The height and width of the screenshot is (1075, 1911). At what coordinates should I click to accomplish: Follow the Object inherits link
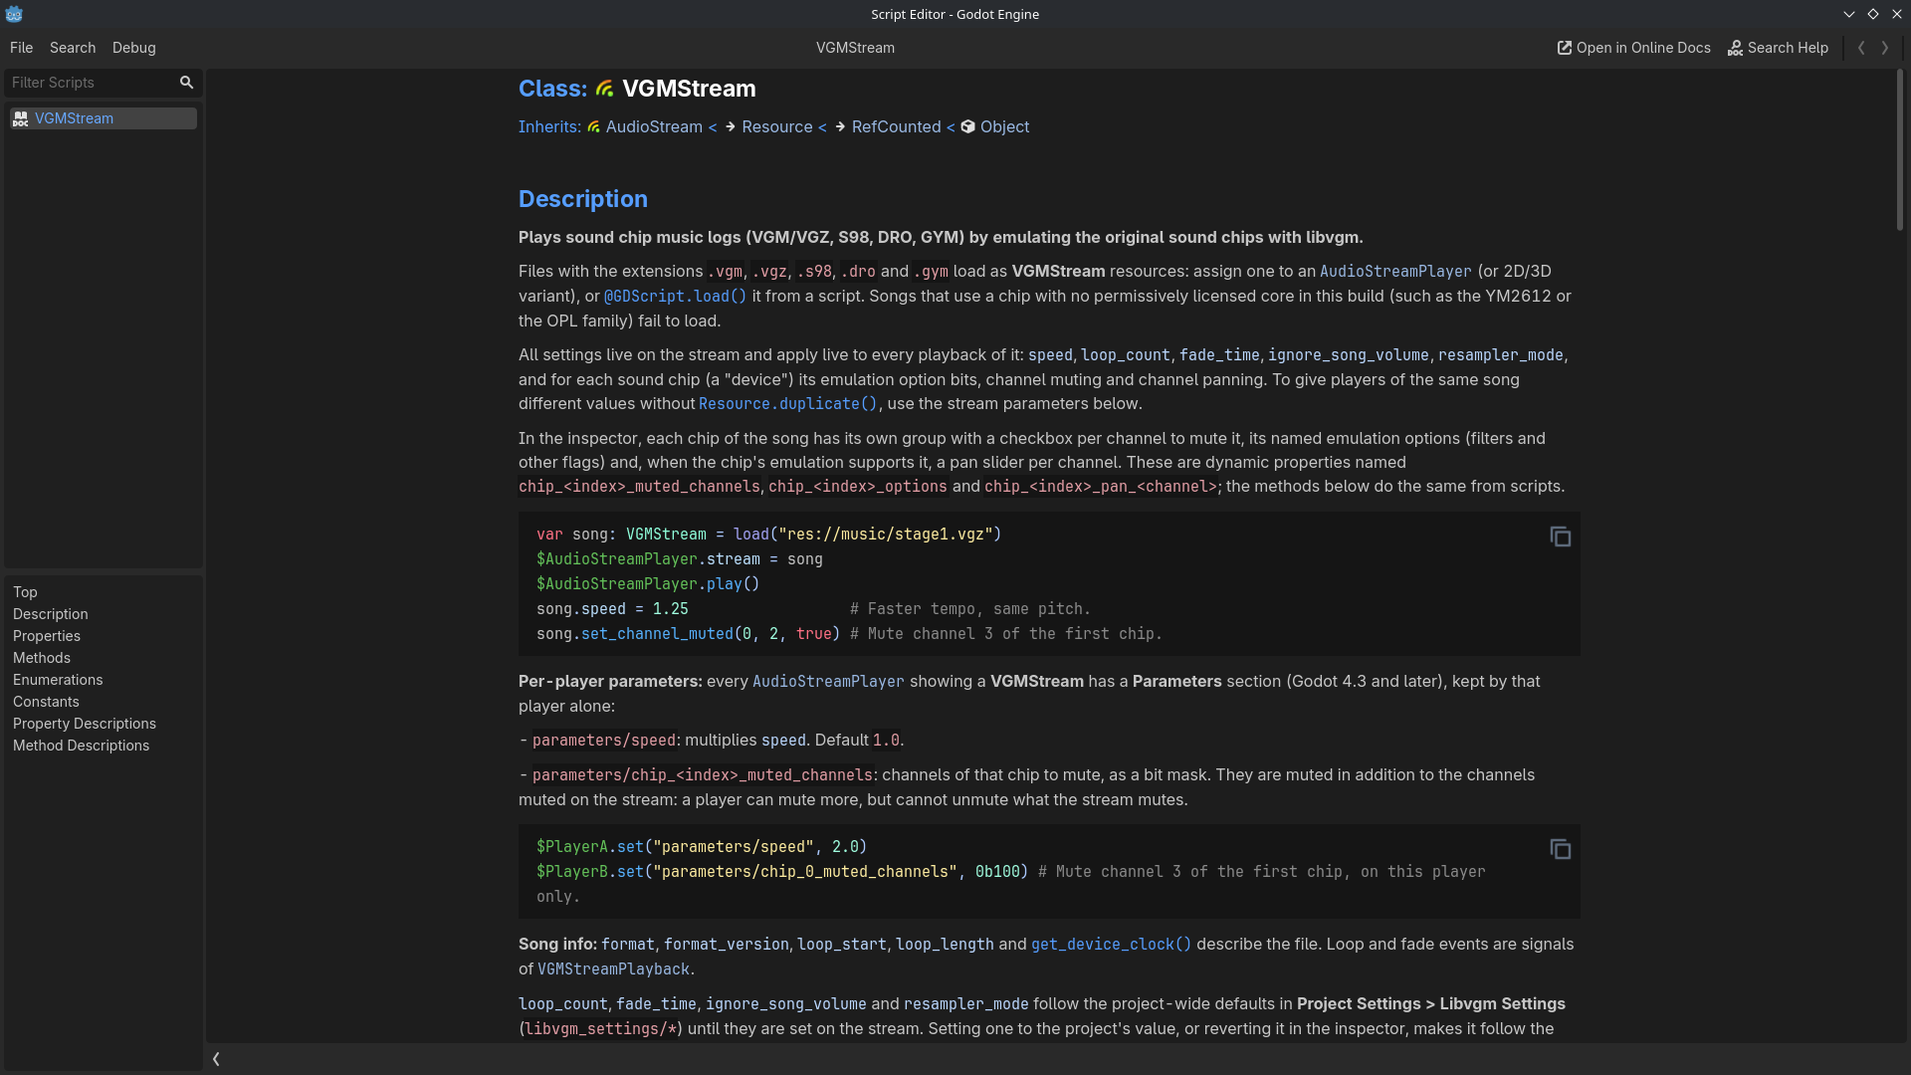click(1004, 126)
